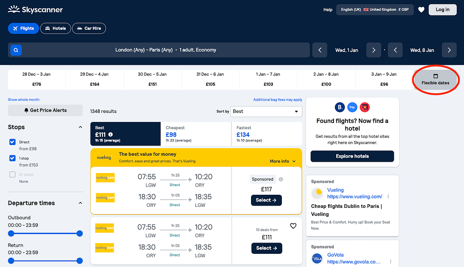Click the GoVola ad round logo

click(x=317, y=258)
